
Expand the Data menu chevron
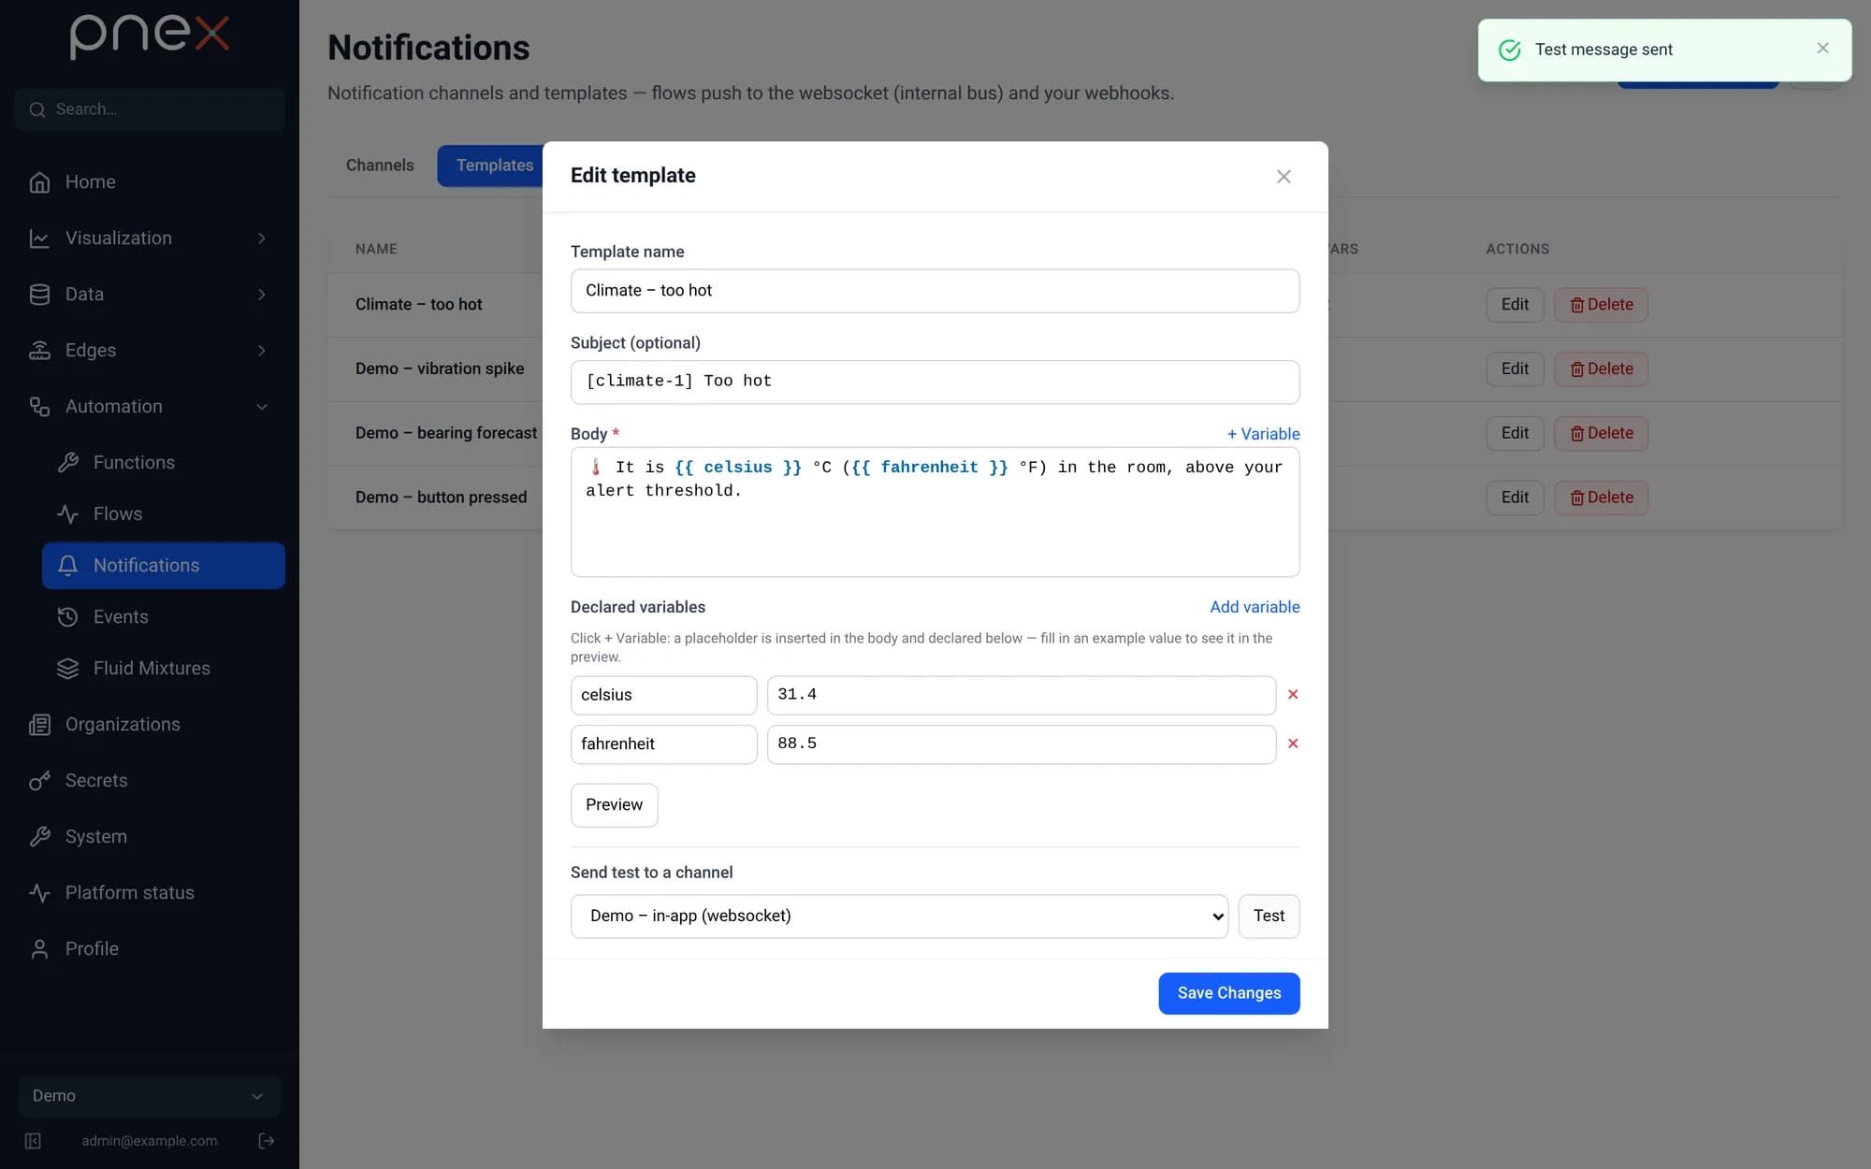(262, 295)
